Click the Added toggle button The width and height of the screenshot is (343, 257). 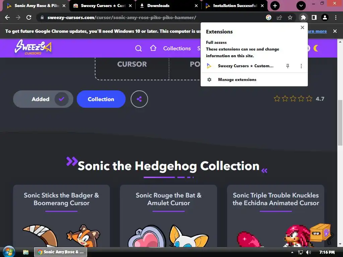click(43, 99)
